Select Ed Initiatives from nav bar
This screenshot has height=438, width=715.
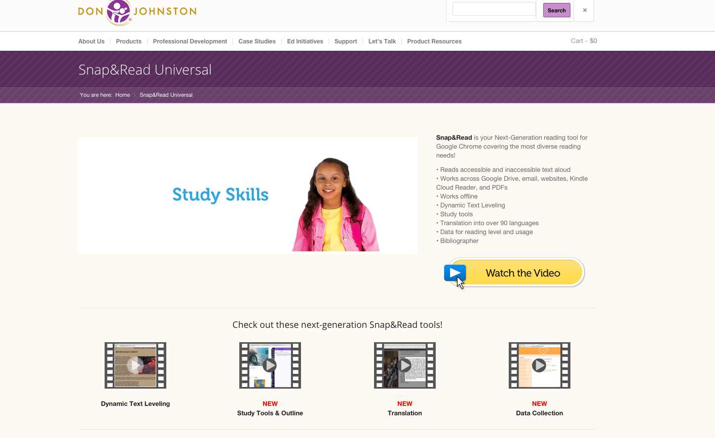coord(305,41)
